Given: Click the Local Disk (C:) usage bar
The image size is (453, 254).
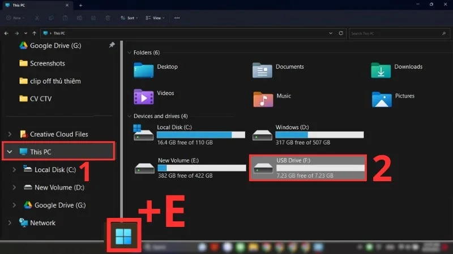Looking at the screenshot, I should point(201,135).
